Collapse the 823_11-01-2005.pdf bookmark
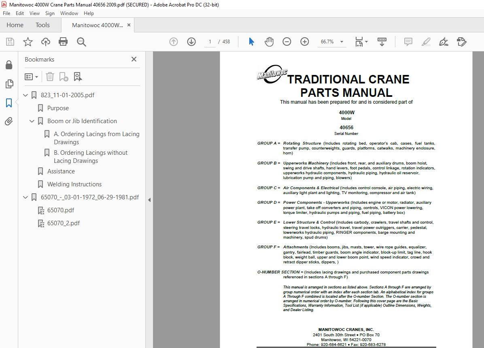The width and height of the screenshot is (484, 348). click(x=25, y=95)
